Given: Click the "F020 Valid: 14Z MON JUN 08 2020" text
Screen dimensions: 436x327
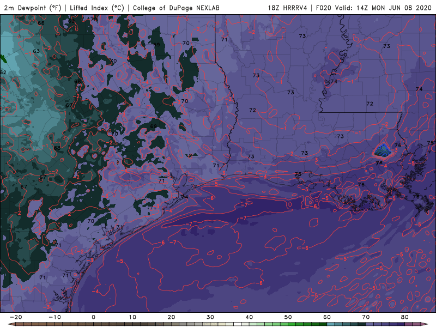Looking at the screenshot, I should 374,8.
